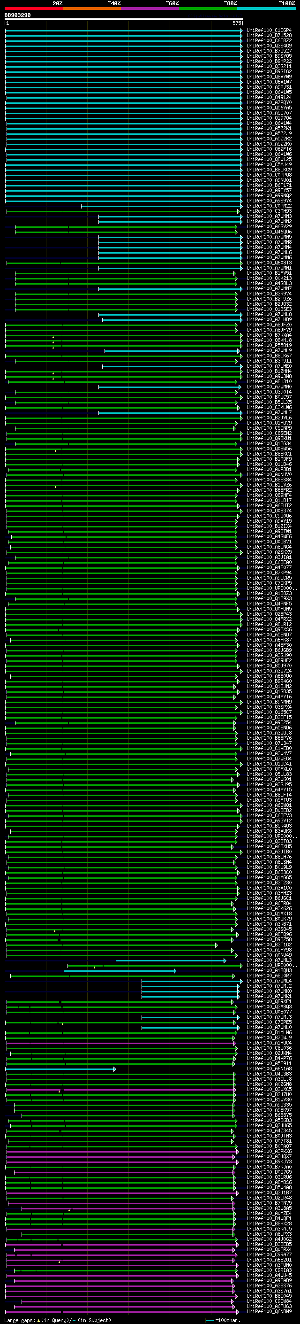
Task: Select label UniRef100_B9R4G0
Action: (269, 681)
